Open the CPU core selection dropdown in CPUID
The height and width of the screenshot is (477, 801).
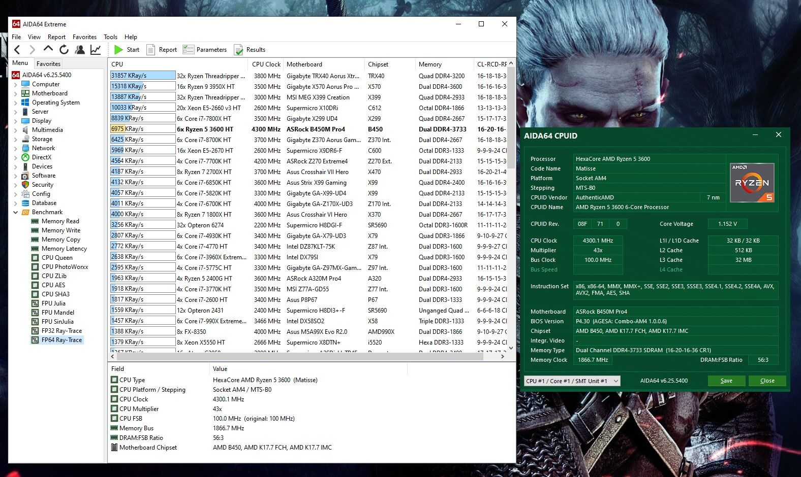572,381
